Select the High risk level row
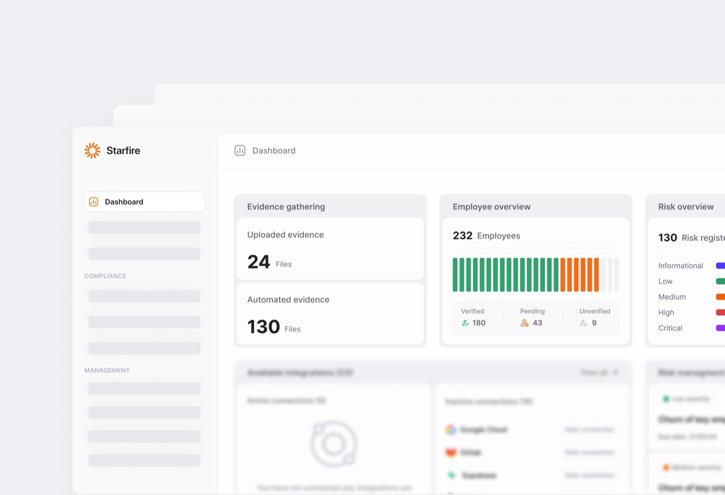Image resolution: width=725 pixels, height=495 pixels. pos(691,312)
